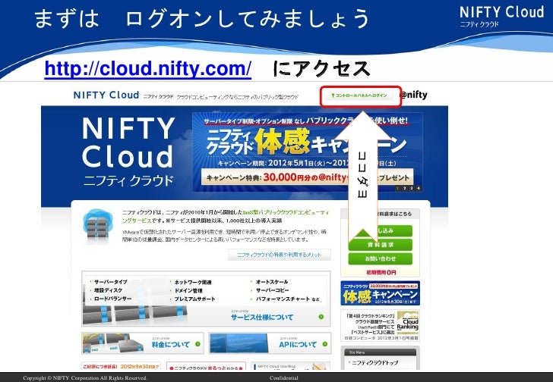
Task: Click green arrow icon beside 料金について
Action: (x=197, y=344)
